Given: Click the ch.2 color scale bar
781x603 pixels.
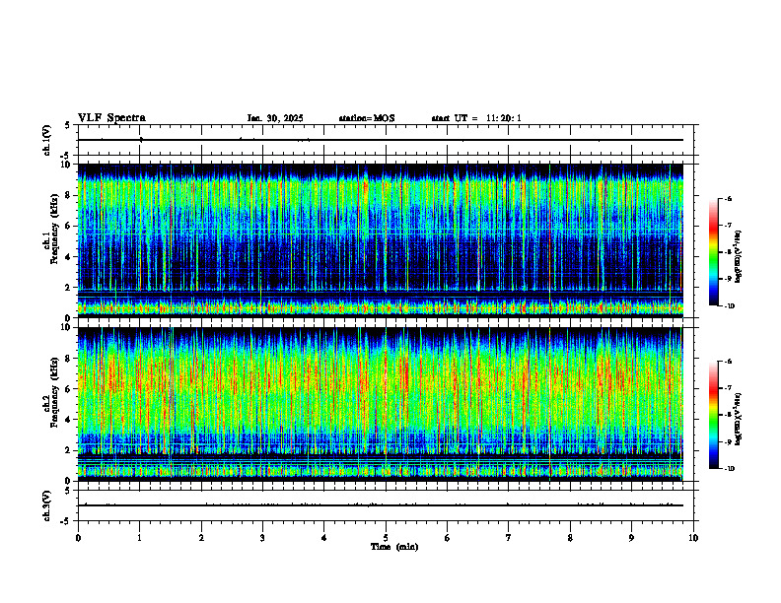Looking at the screenshot, I should coord(714,415).
